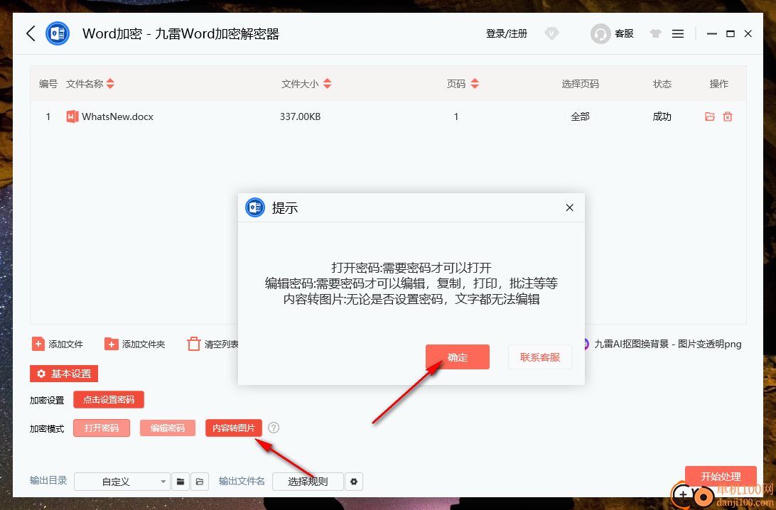Sort by page count arrows

click(x=475, y=84)
